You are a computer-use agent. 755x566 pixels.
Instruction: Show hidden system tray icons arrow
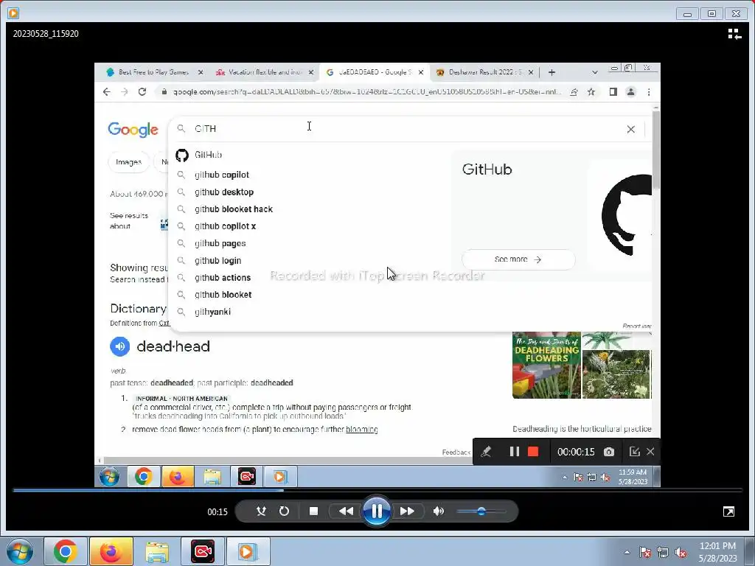(627, 552)
